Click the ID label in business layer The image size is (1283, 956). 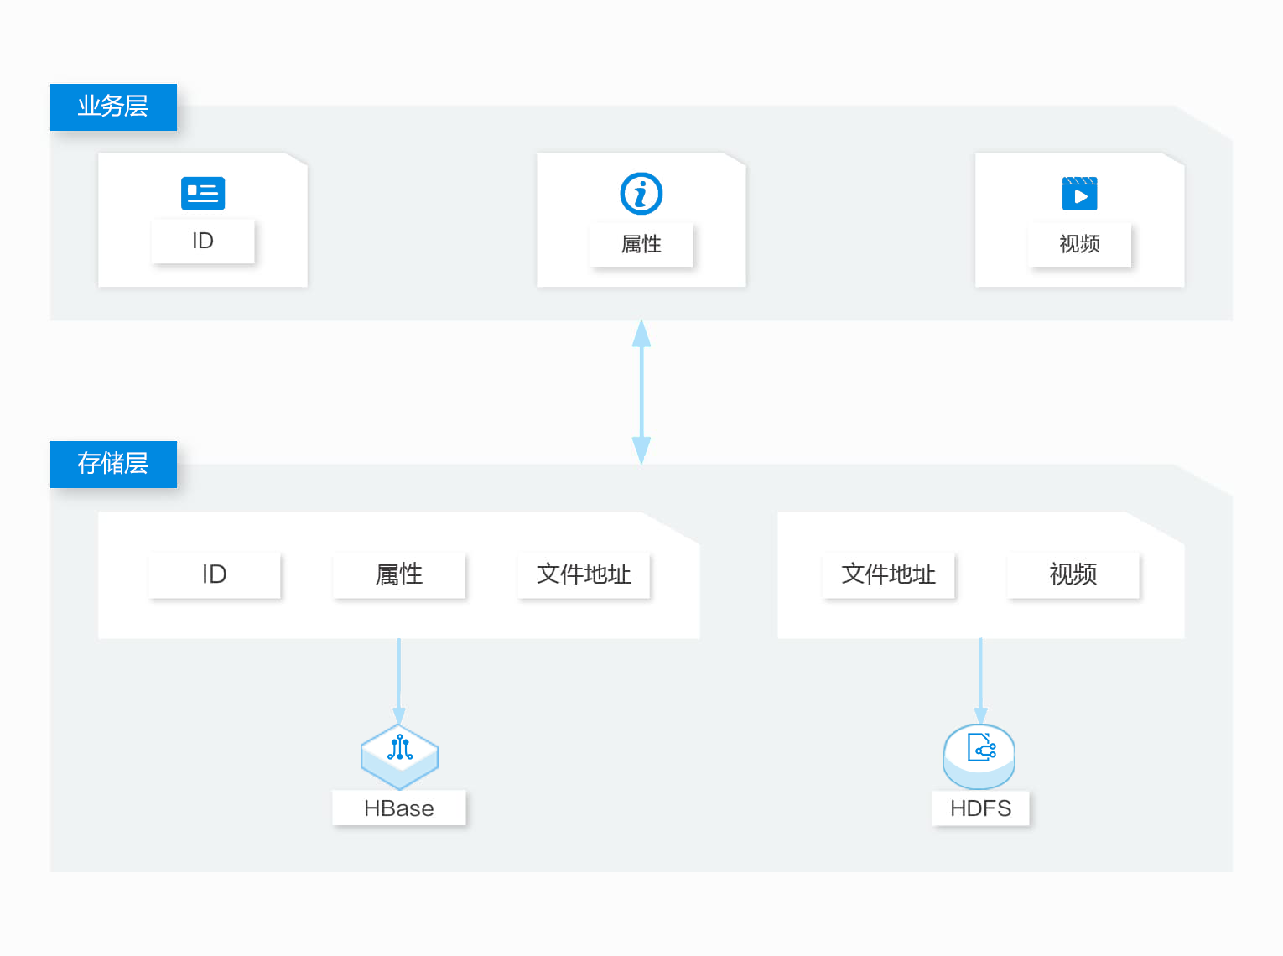click(x=203, y=242)
